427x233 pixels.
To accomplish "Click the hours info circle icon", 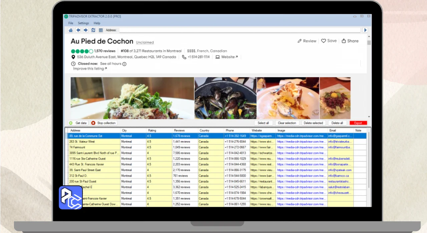I will coord(124,64).
